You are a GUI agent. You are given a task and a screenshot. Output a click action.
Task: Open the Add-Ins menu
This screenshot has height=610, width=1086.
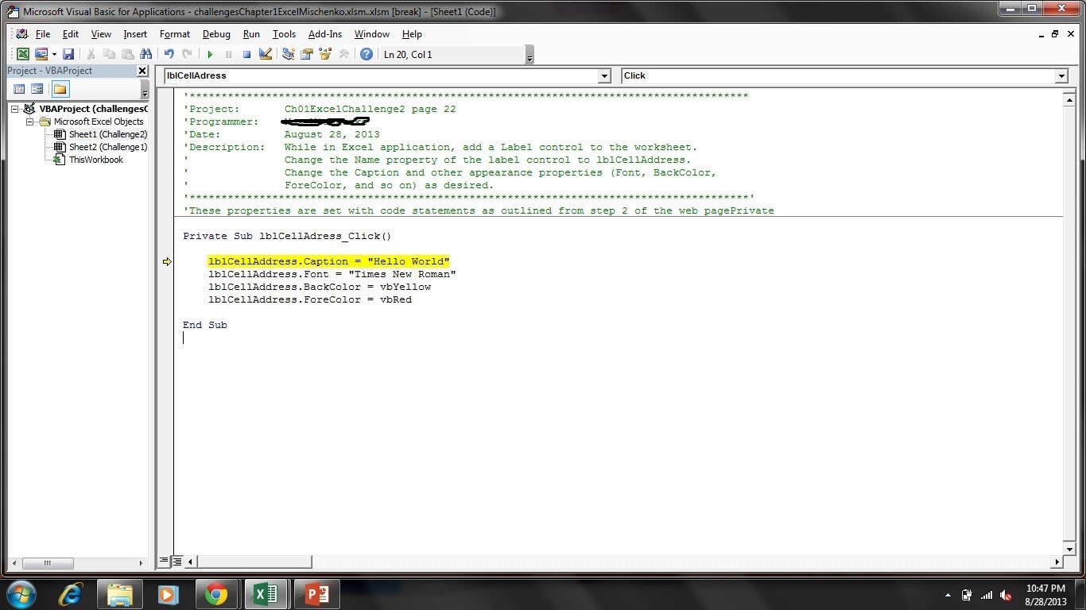325,34
